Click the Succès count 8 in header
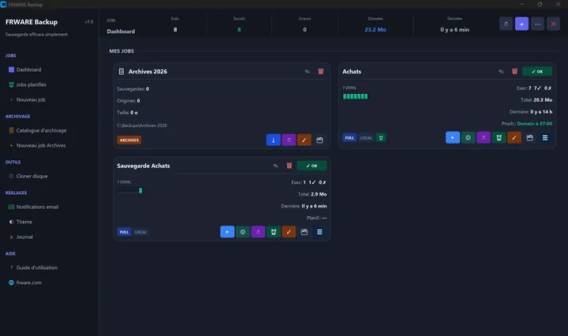The height and width of the screenshot is (336, 568). point(239,30)
